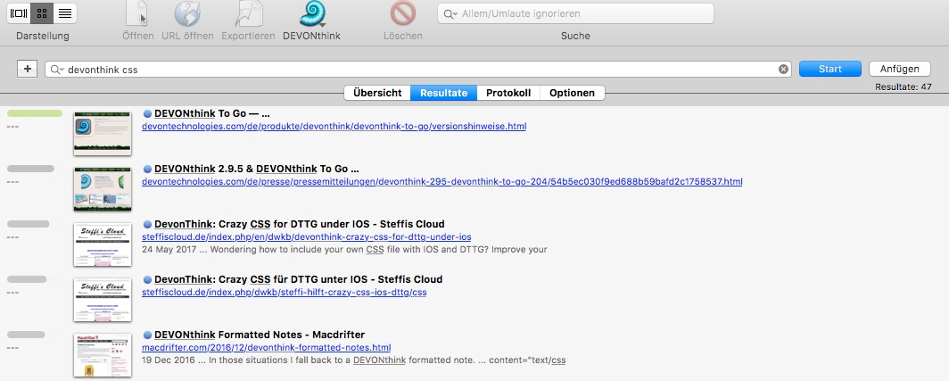Add a new search set with plus button
Image resolution: width=949 pixels, height=381 pixels.
(27, 69)
